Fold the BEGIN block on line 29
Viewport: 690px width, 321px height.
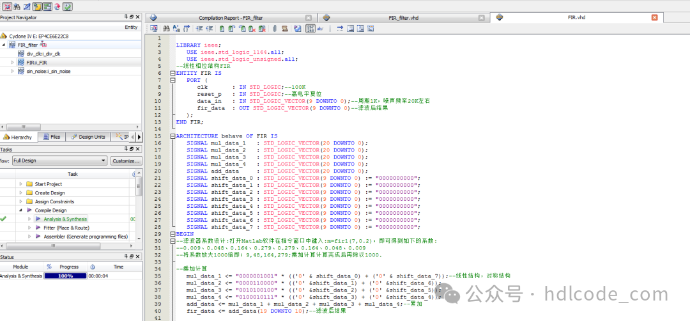click(x=173, y=234)
